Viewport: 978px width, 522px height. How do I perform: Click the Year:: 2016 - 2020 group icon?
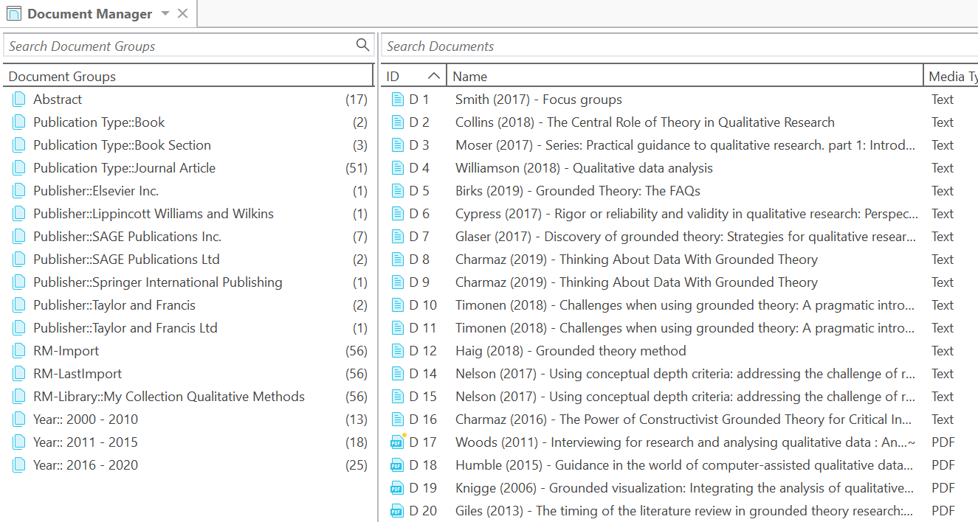[x=19, y=465]
